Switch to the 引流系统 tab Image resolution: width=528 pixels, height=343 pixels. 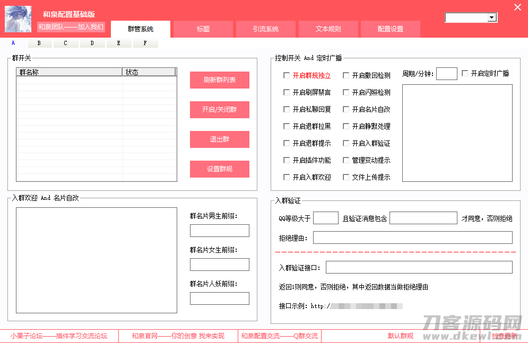pyautogui.click(x=266, y=29)
